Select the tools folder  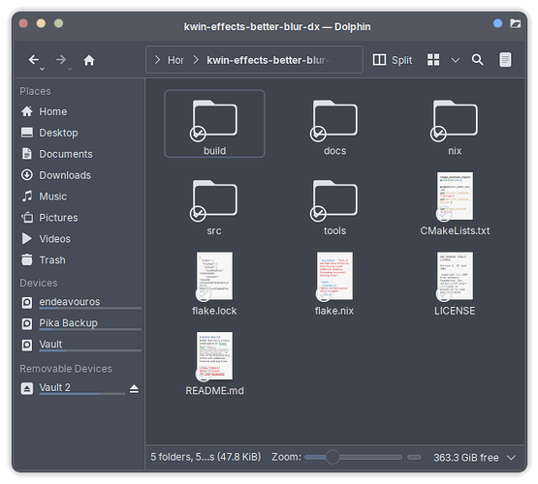click(334, 203)
